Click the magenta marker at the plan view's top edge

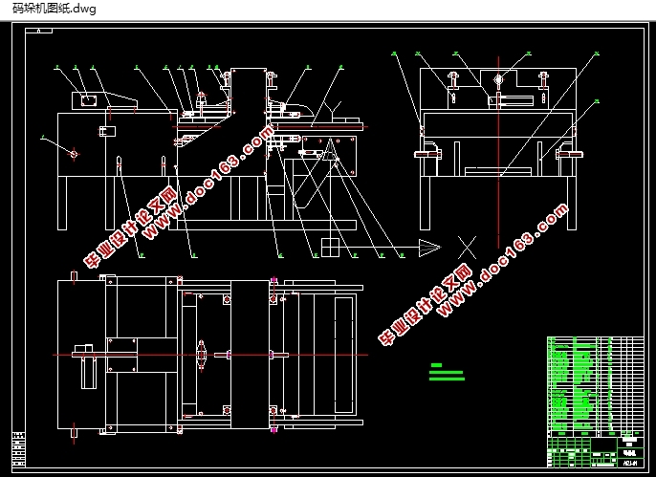(274, 280)
